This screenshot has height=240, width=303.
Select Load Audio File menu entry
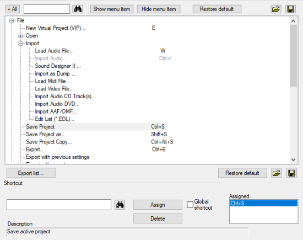coord(54,51)
